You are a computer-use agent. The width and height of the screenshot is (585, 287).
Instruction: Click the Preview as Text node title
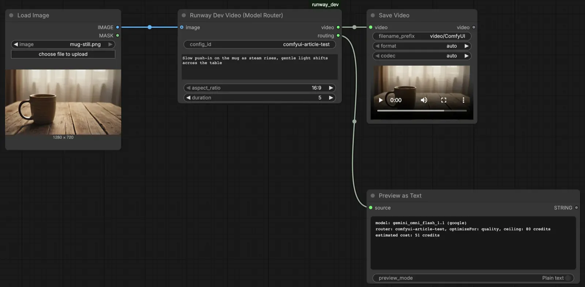(x=400, y=196)
